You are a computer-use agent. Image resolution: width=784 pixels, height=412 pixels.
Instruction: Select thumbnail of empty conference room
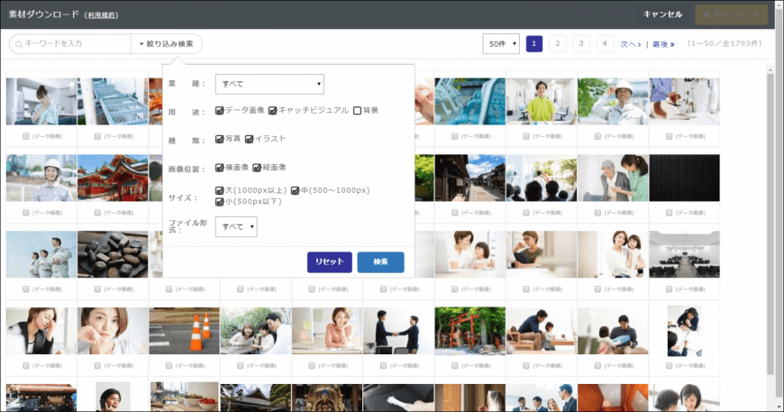point(685,254)
